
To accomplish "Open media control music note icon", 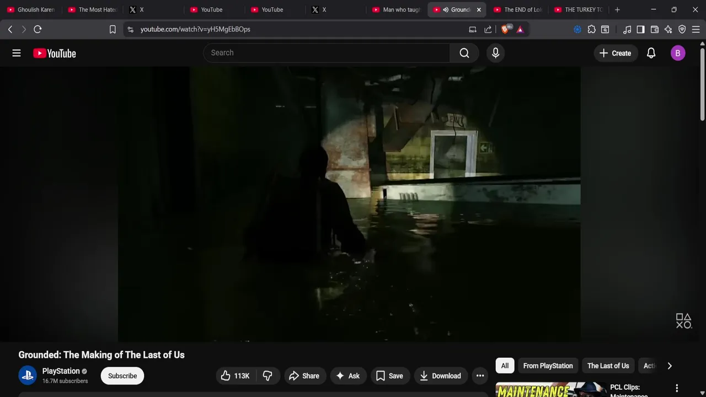I will (x=627, y=29).
